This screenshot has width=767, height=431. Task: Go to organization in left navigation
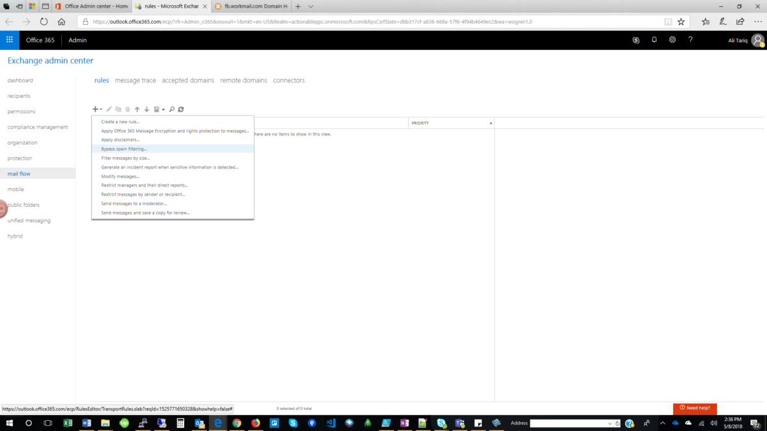pos(22,142)
